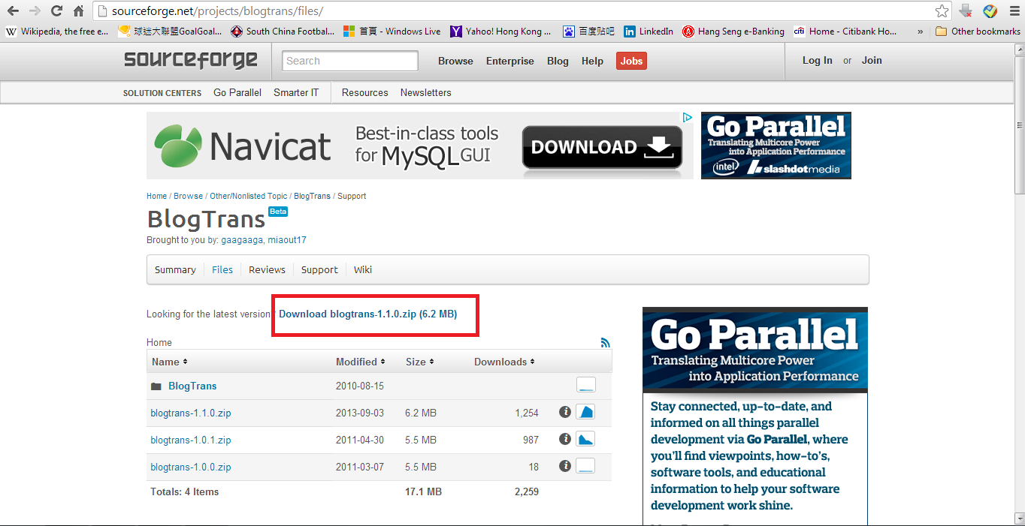This screenshot has height=526, width=1025.
Task: Open the miaout17 author link
Action: click(x=287, y=240)
